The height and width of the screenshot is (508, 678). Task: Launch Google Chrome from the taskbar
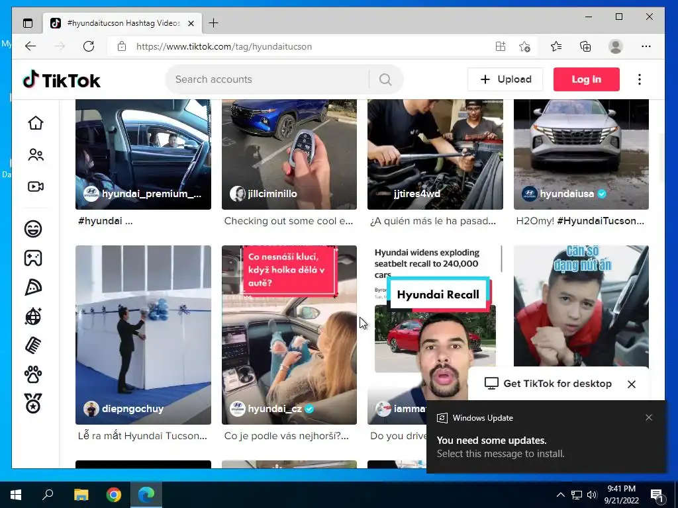(114, 495)
